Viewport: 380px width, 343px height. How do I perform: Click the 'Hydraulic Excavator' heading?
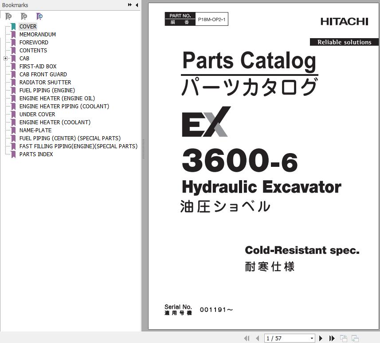262,187
